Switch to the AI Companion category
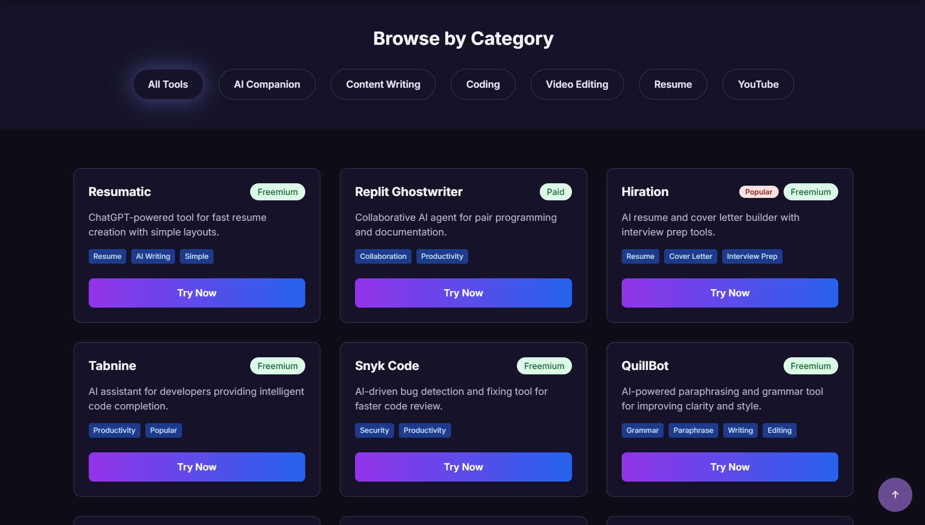Screen dimensions: 925x525 (x=267, y=84)
